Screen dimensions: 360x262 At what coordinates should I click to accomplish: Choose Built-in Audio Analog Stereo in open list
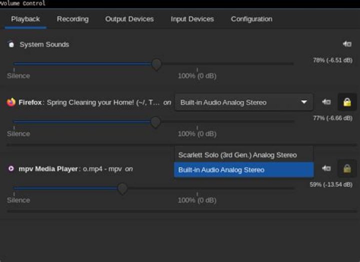[x=244, y=170]
